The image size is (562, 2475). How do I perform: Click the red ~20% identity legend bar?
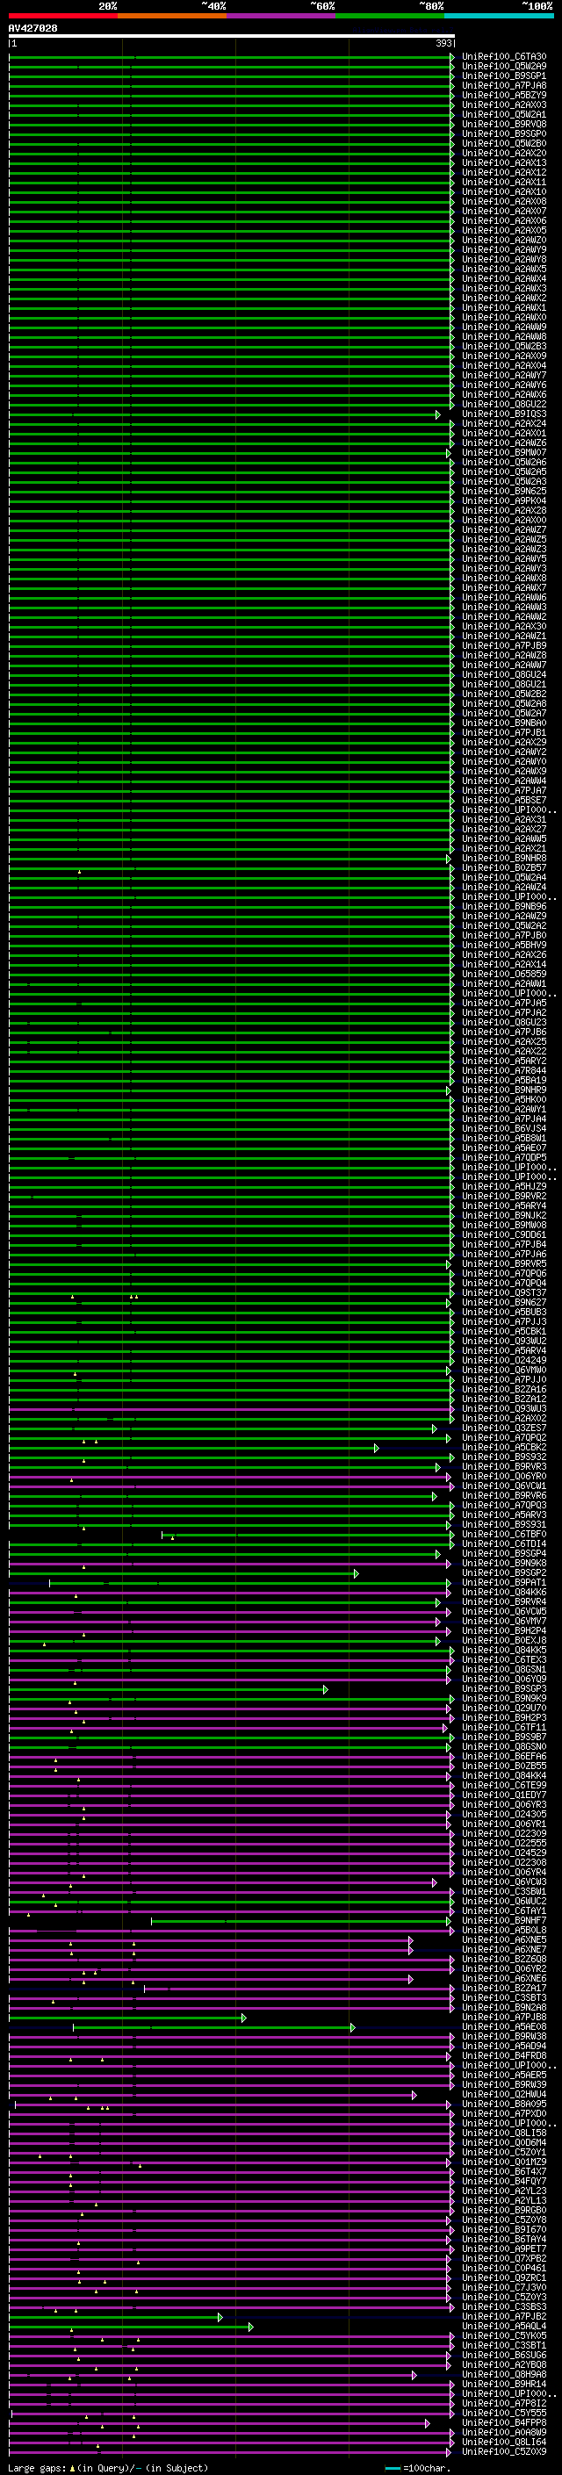pyautogui.click(x=62, y=16)
